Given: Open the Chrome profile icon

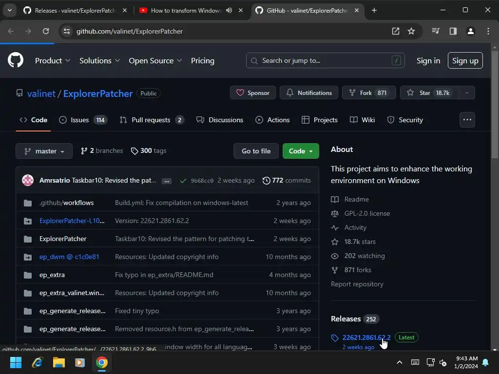Looking at the screenshot, I should [x=471, y=31].
